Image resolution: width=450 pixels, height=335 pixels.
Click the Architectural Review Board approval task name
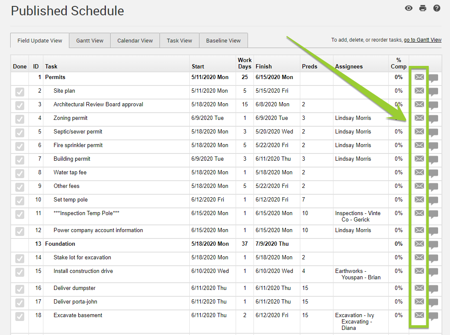tap(98, 104)
